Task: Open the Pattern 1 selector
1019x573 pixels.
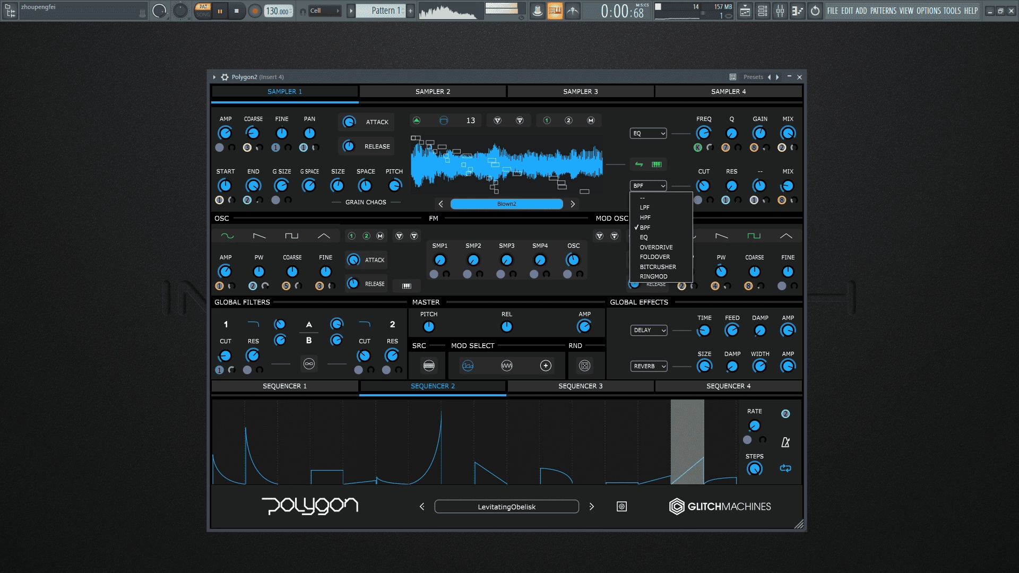Action: coord(381,11)
